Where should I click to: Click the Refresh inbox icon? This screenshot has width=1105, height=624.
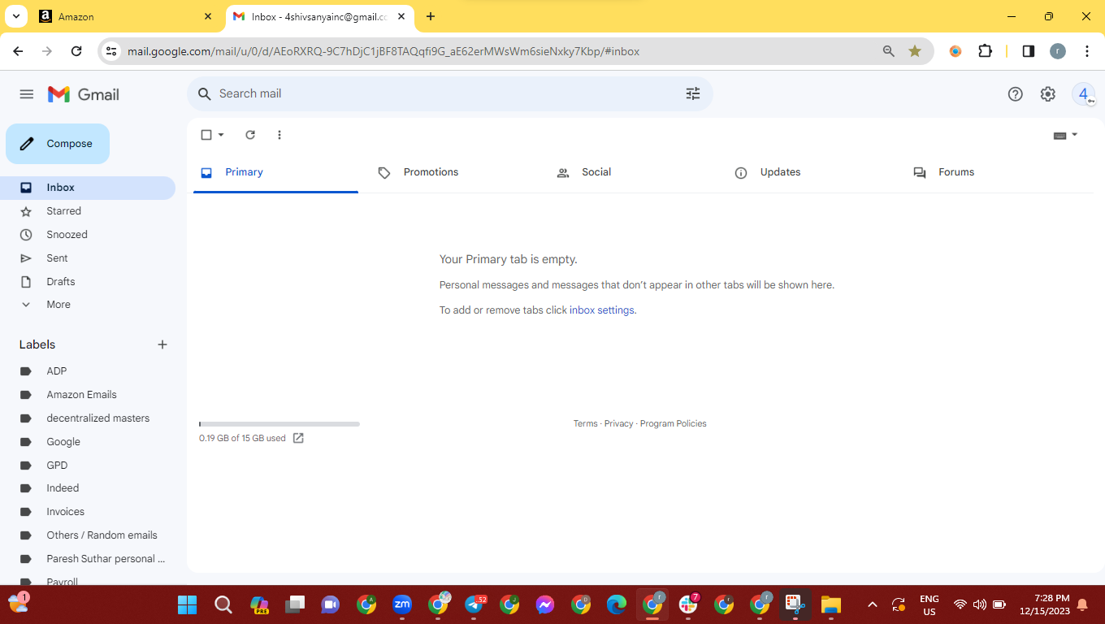[250, 135]
